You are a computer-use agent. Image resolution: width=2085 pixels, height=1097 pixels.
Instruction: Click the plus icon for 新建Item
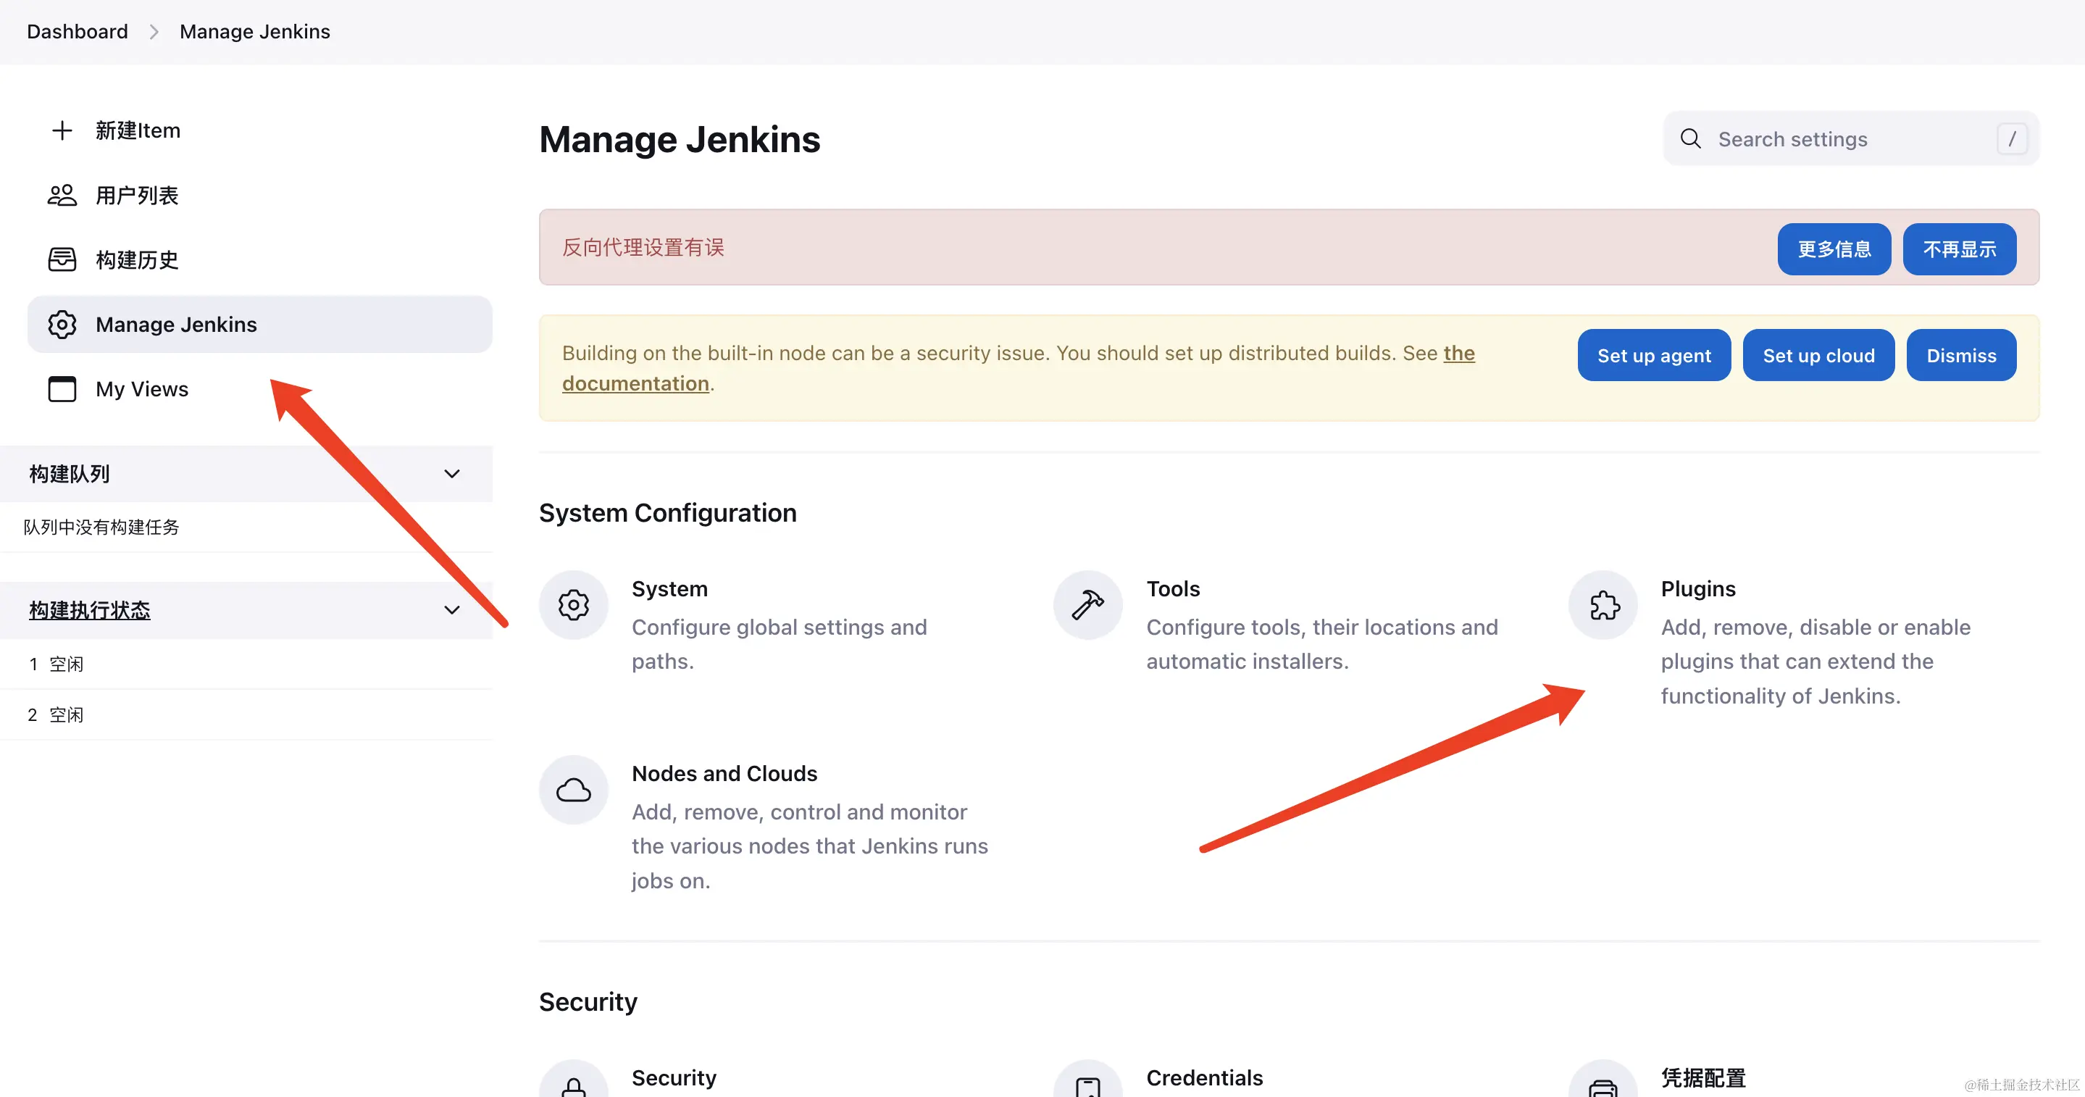coord(62,130)
